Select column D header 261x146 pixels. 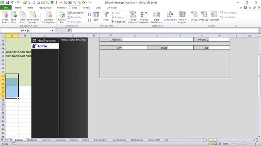tap(73, 36)
